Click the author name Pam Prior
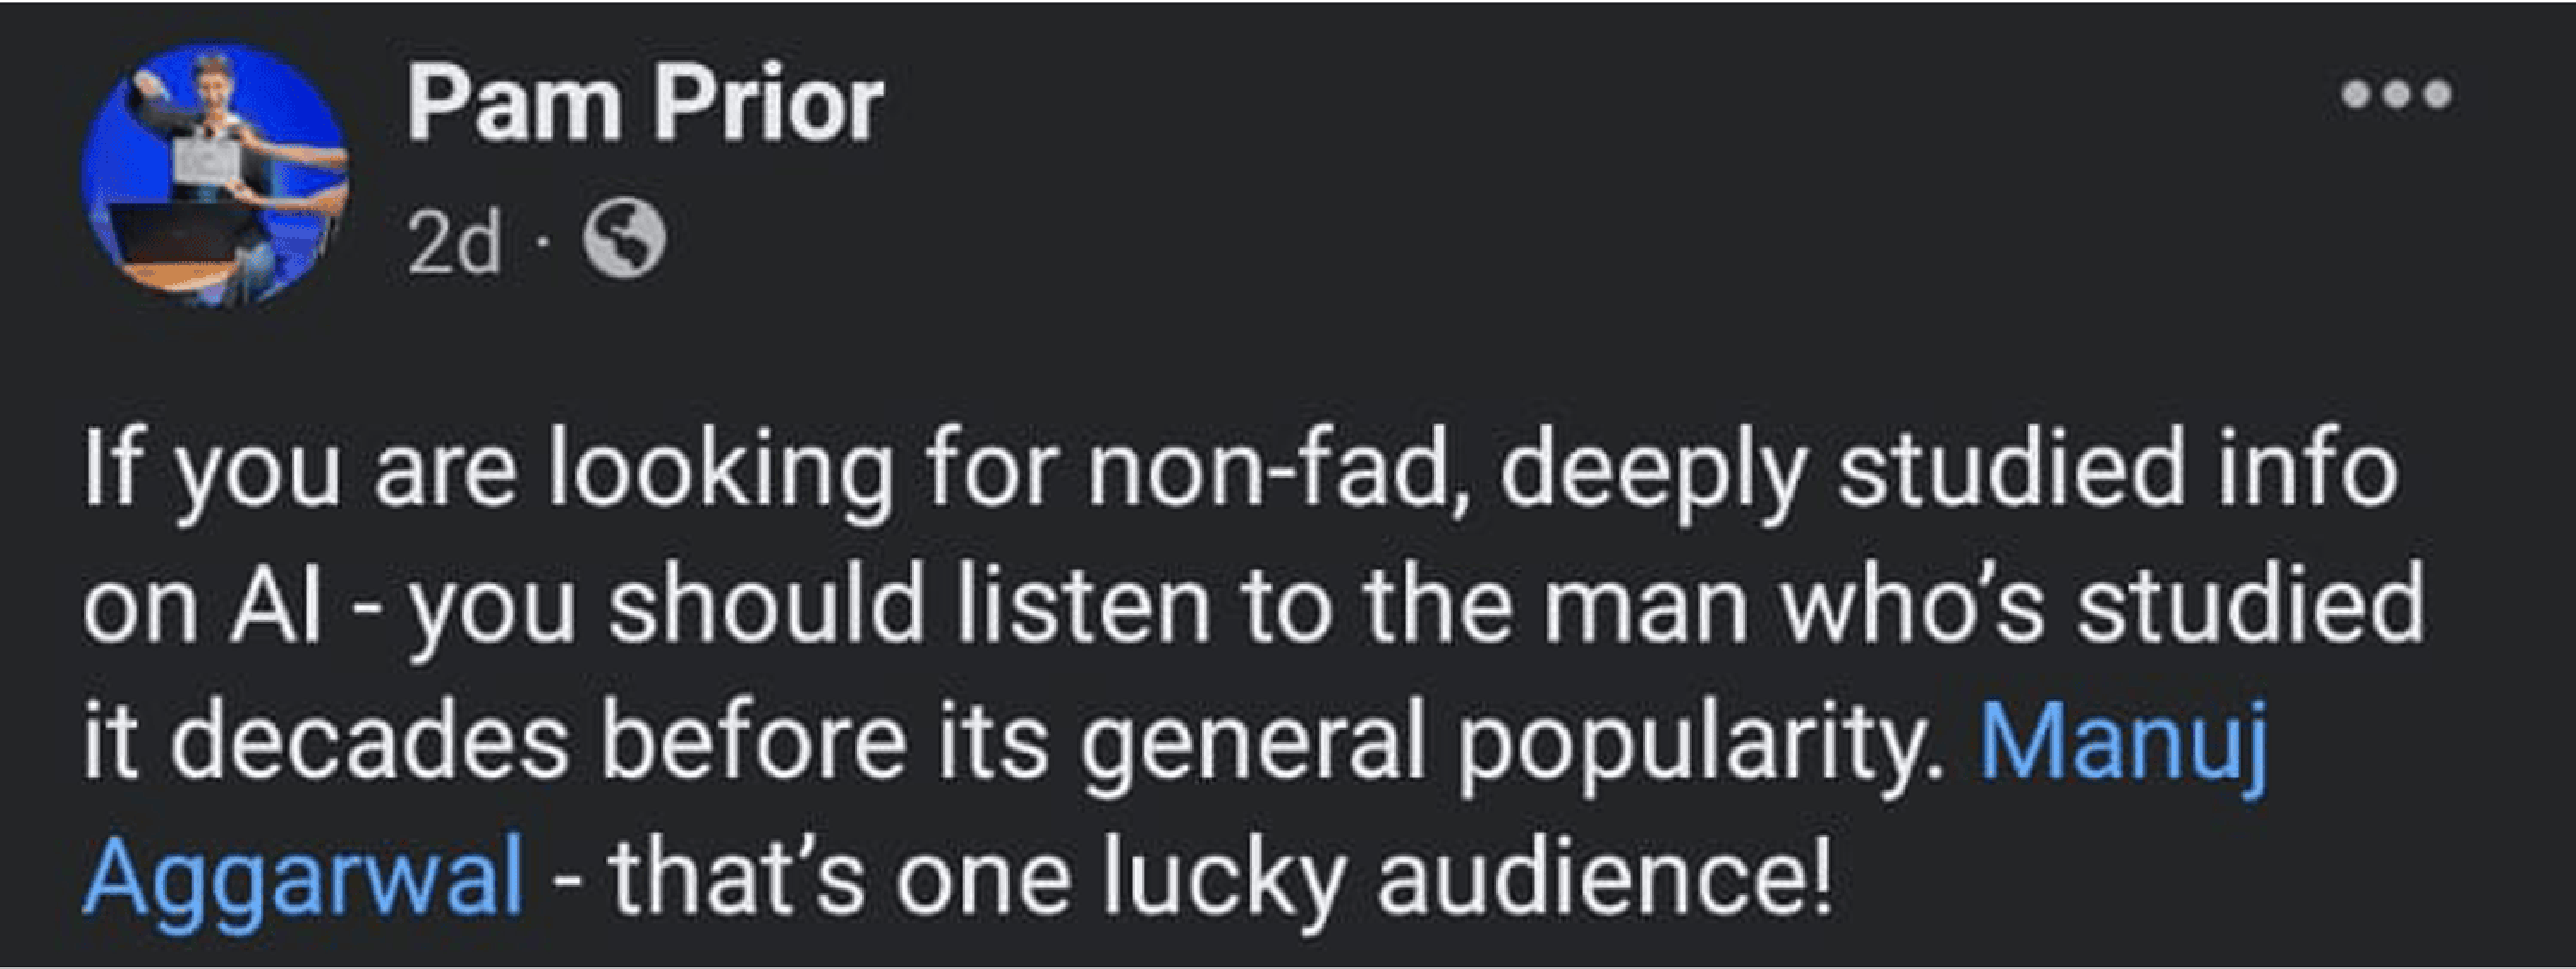The image size is (2576, 969). point(645,105)
